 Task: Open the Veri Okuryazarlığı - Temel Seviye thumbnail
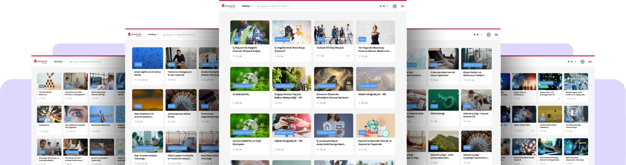(576, 114)
